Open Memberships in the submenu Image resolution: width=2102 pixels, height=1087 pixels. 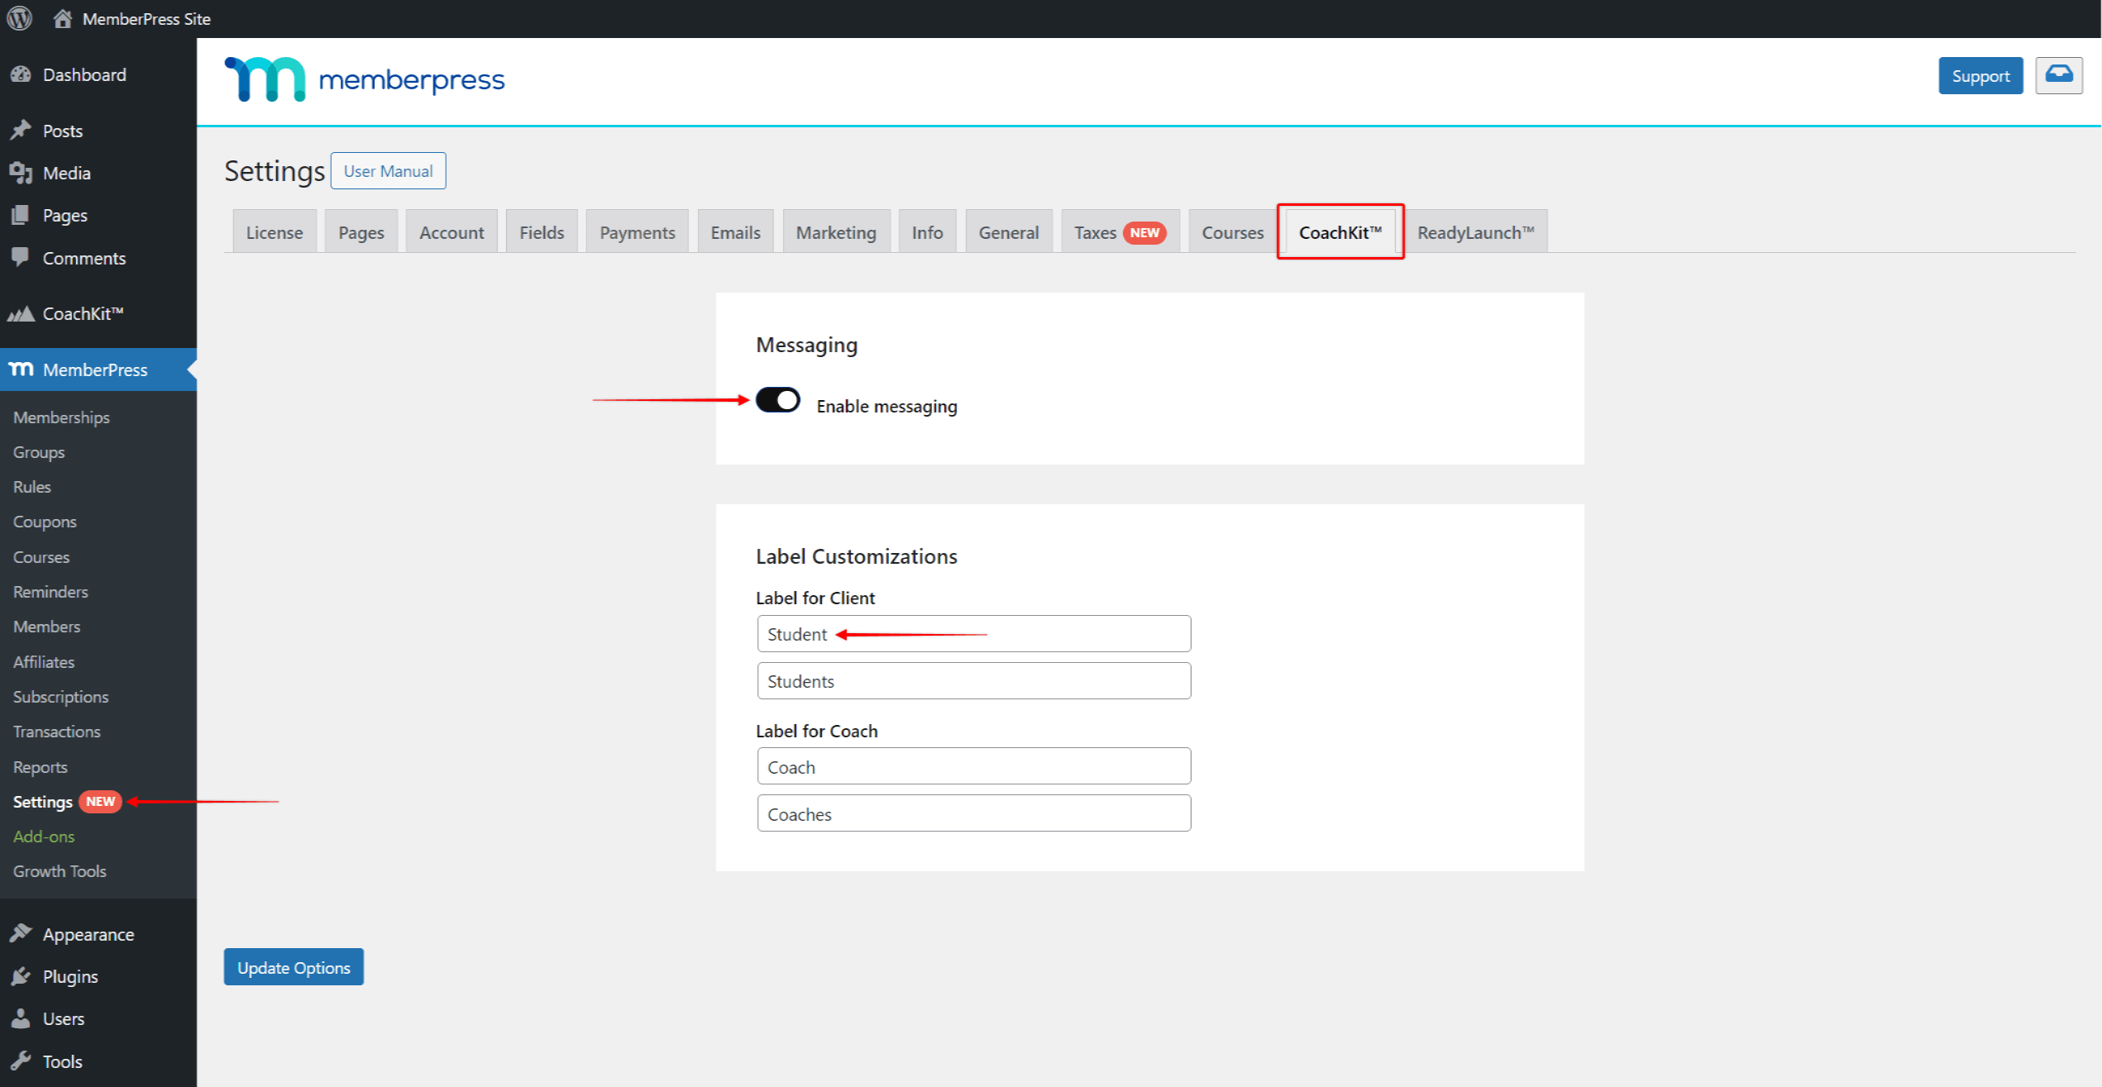(x=61, y=417)
